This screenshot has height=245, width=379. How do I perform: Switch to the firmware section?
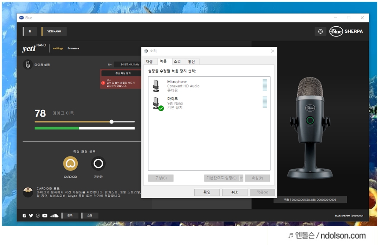pyautogui.click(x=73, y=49)
